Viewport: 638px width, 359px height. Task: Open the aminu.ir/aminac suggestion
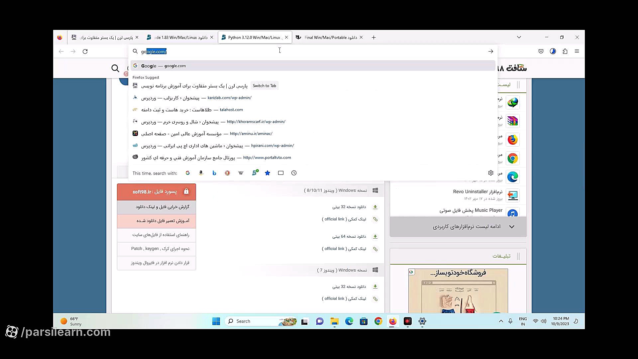[x=312, y=134]
